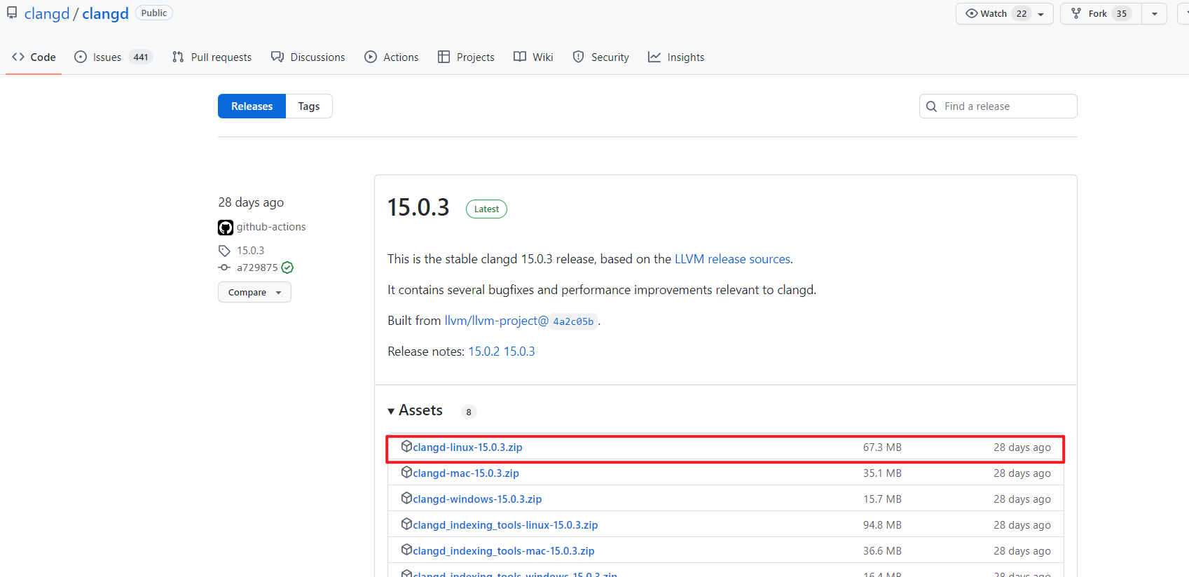Viewport: 1189px width, 577px height.
Task: Open the Projects tab
Action: tap(466, 57)
